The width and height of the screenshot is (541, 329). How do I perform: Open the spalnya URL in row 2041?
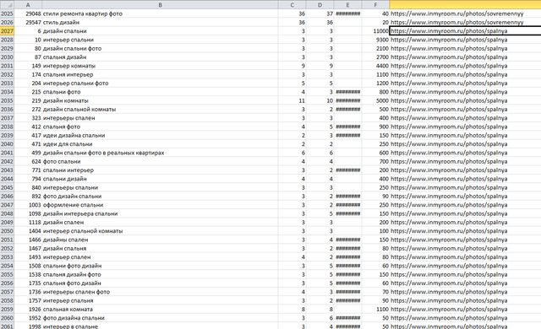pos(449,153)
